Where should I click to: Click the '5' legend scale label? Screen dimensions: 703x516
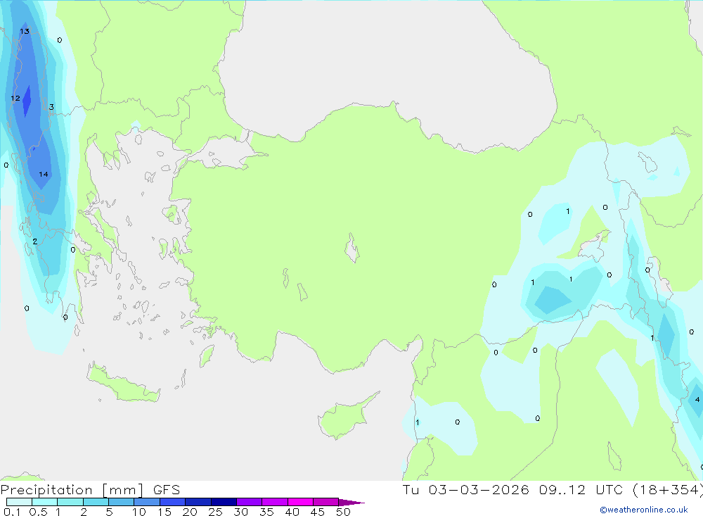109,512
